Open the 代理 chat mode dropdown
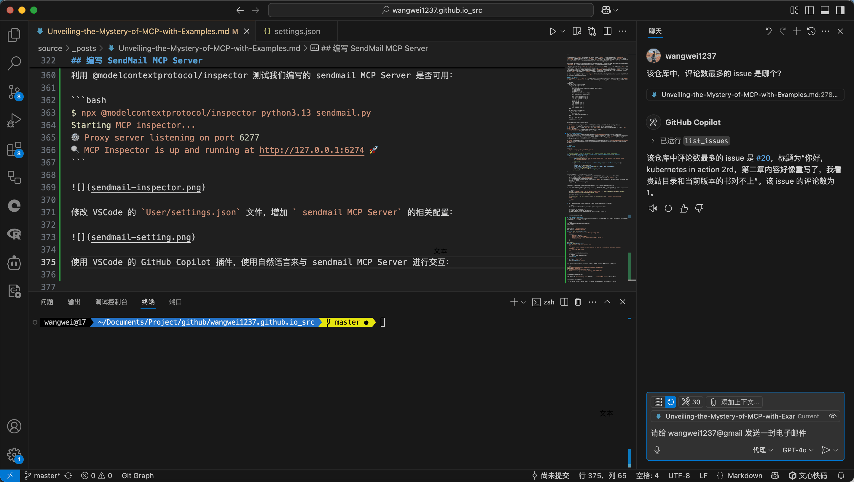854x482 pixels. pos(763,450)
